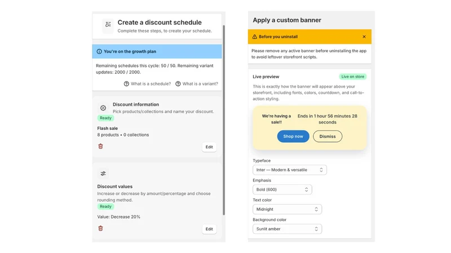Delete the Flash sale discount via the trash icon
This screenshot has width=451, height=253.
coord(101,146)
